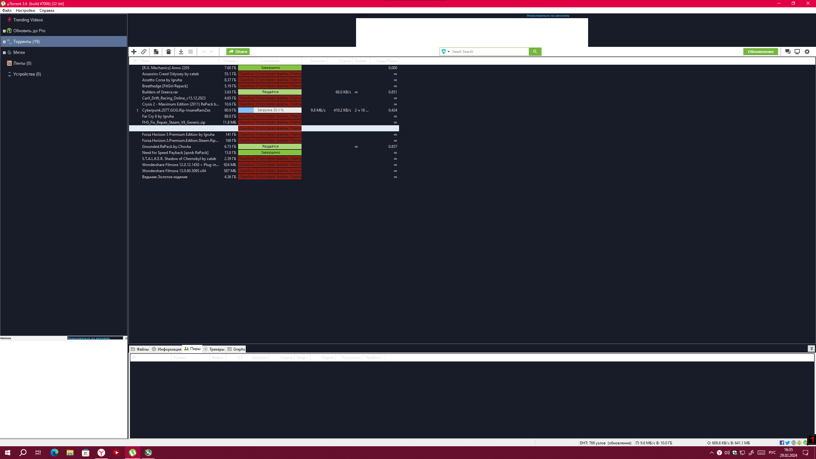This screenshot has width=816, height=459.
Task: Sort torrents by Имя column header
Action: pos(179,61)
